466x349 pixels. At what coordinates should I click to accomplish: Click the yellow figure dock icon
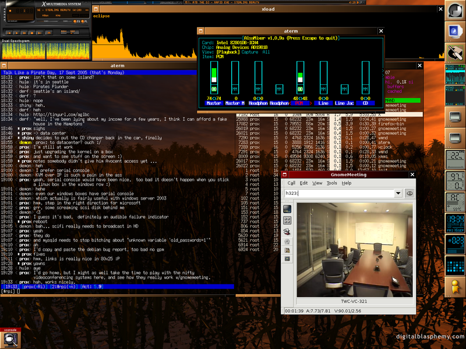click(454, 285)
